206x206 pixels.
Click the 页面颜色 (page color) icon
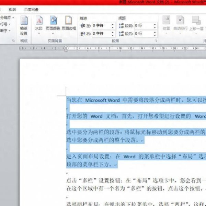click(53, 22)
